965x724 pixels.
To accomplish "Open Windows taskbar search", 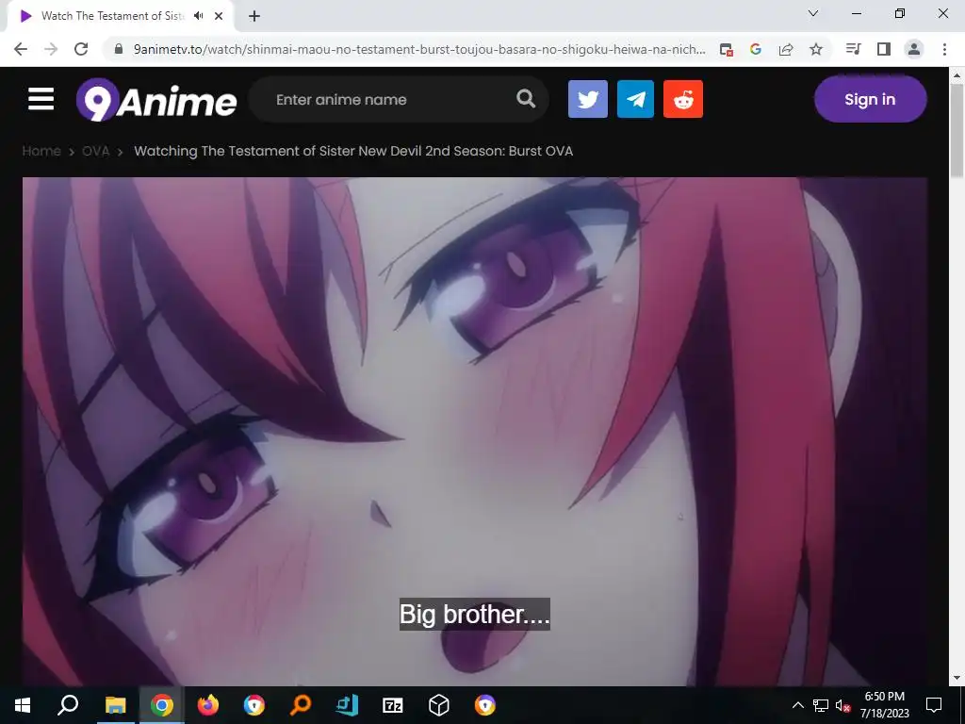I will pyautogui.click(x=68, y=705).
